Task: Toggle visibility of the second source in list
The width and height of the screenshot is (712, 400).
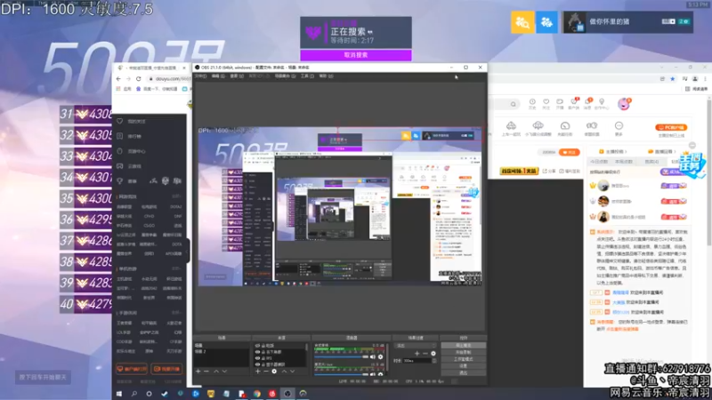Action: coord(257,352)
